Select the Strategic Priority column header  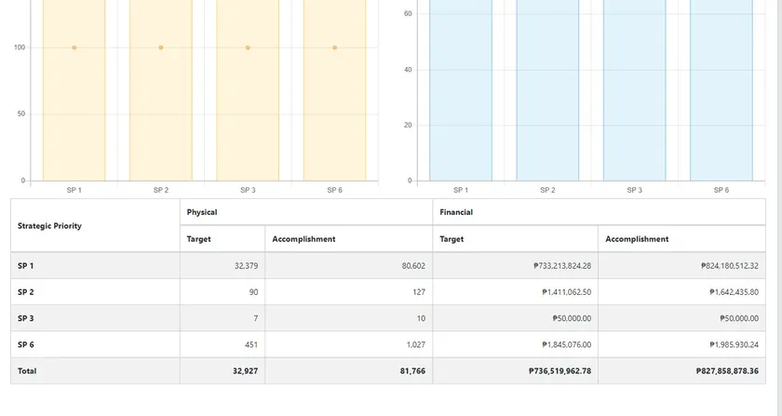[x=95, y=225]
